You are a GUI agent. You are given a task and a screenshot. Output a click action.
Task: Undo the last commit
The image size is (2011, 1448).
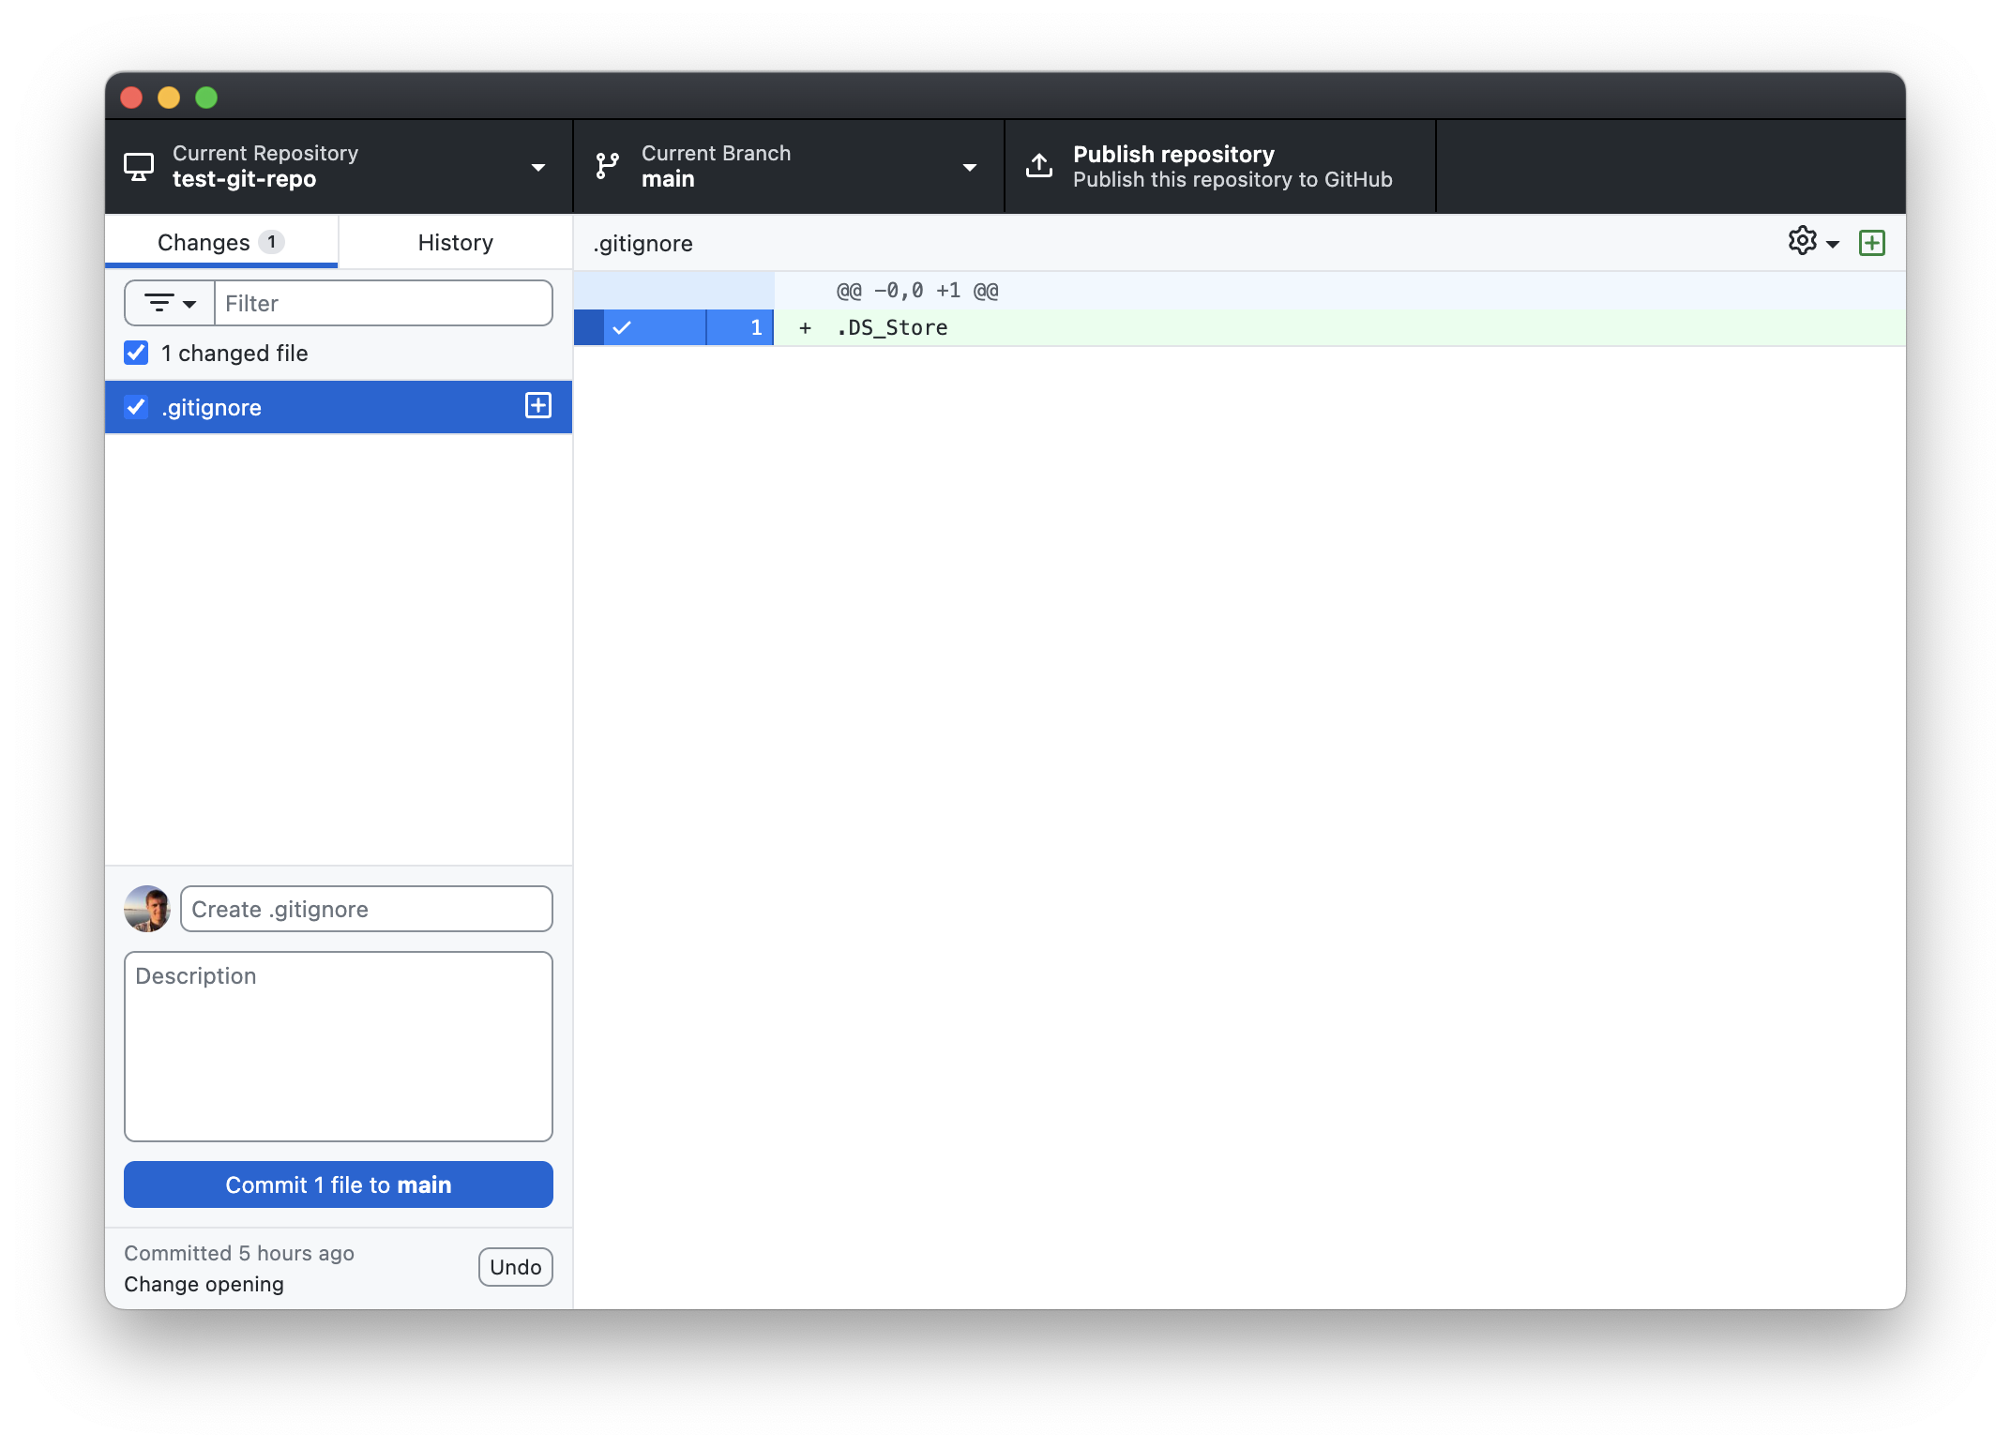click(x=516, y=1267)
